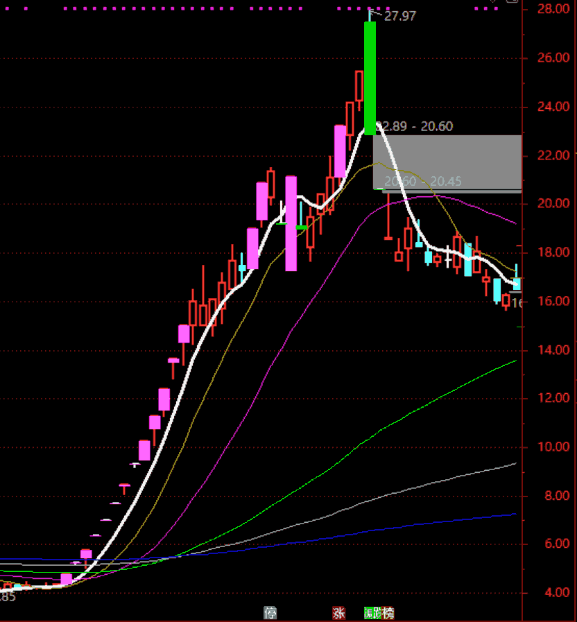Click the 28.00 price axis label
The height and width of the screenshot is (622, 577).
click(x=553, y=9)
